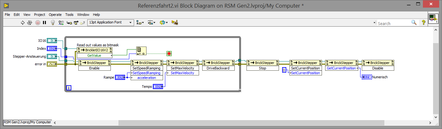This screenshot has height=129, width=442.
Task: Select the Numerisch indicator terminal
Action: [367, 77]
